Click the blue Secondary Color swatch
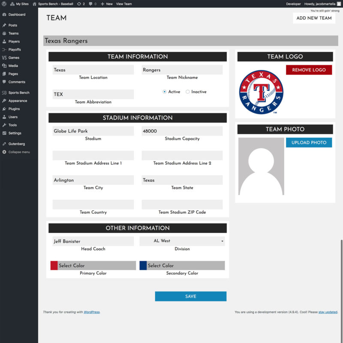 [143, 265]
